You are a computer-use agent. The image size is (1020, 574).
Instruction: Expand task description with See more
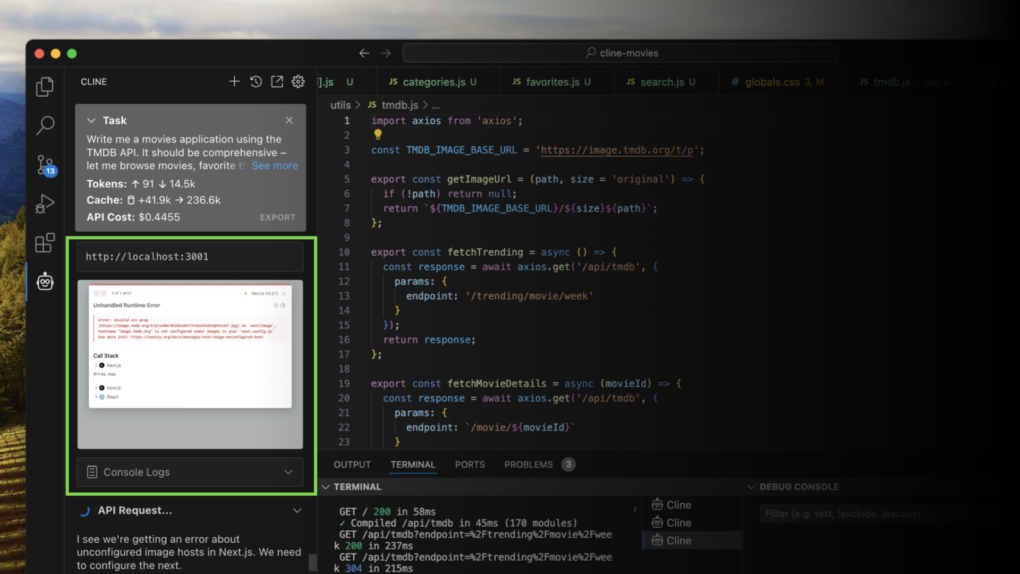[275, 166]
